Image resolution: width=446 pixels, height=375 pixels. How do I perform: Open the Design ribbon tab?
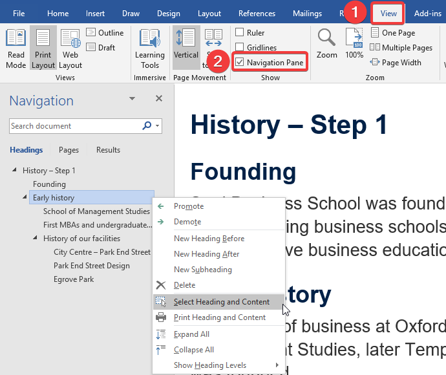tap(169, 14)
